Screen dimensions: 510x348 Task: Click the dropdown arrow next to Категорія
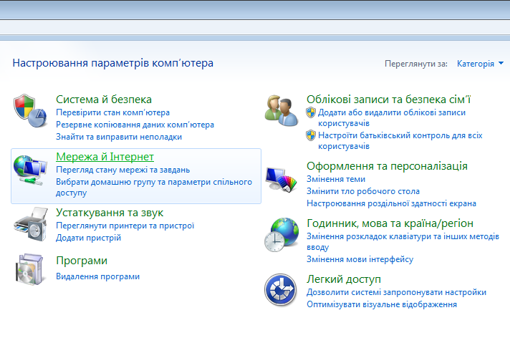501,63
